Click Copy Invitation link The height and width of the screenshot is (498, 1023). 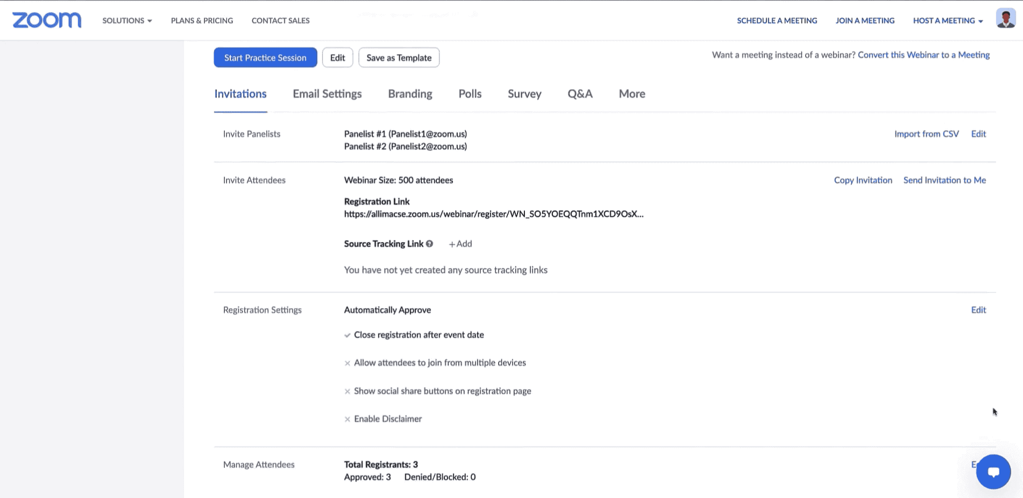coord(863,180)
